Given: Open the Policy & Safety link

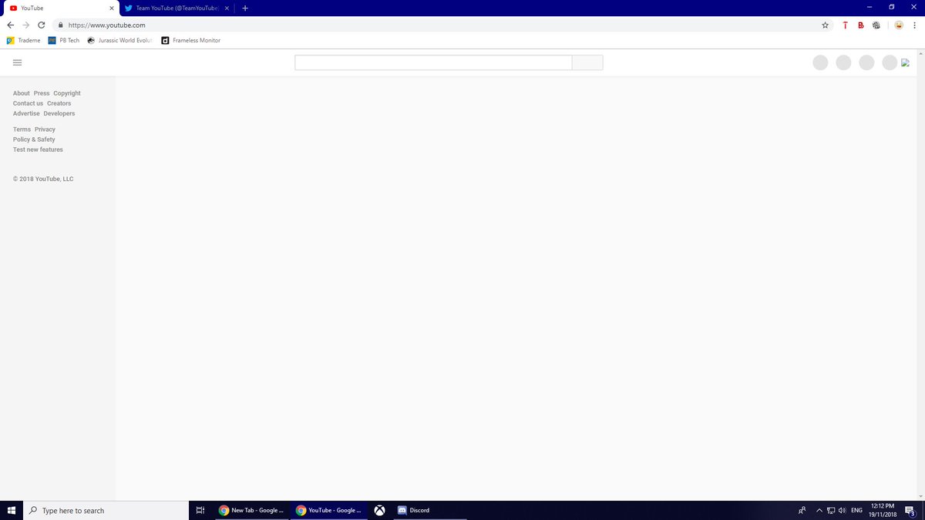Looking at the screenshot, I should (34, 139).
